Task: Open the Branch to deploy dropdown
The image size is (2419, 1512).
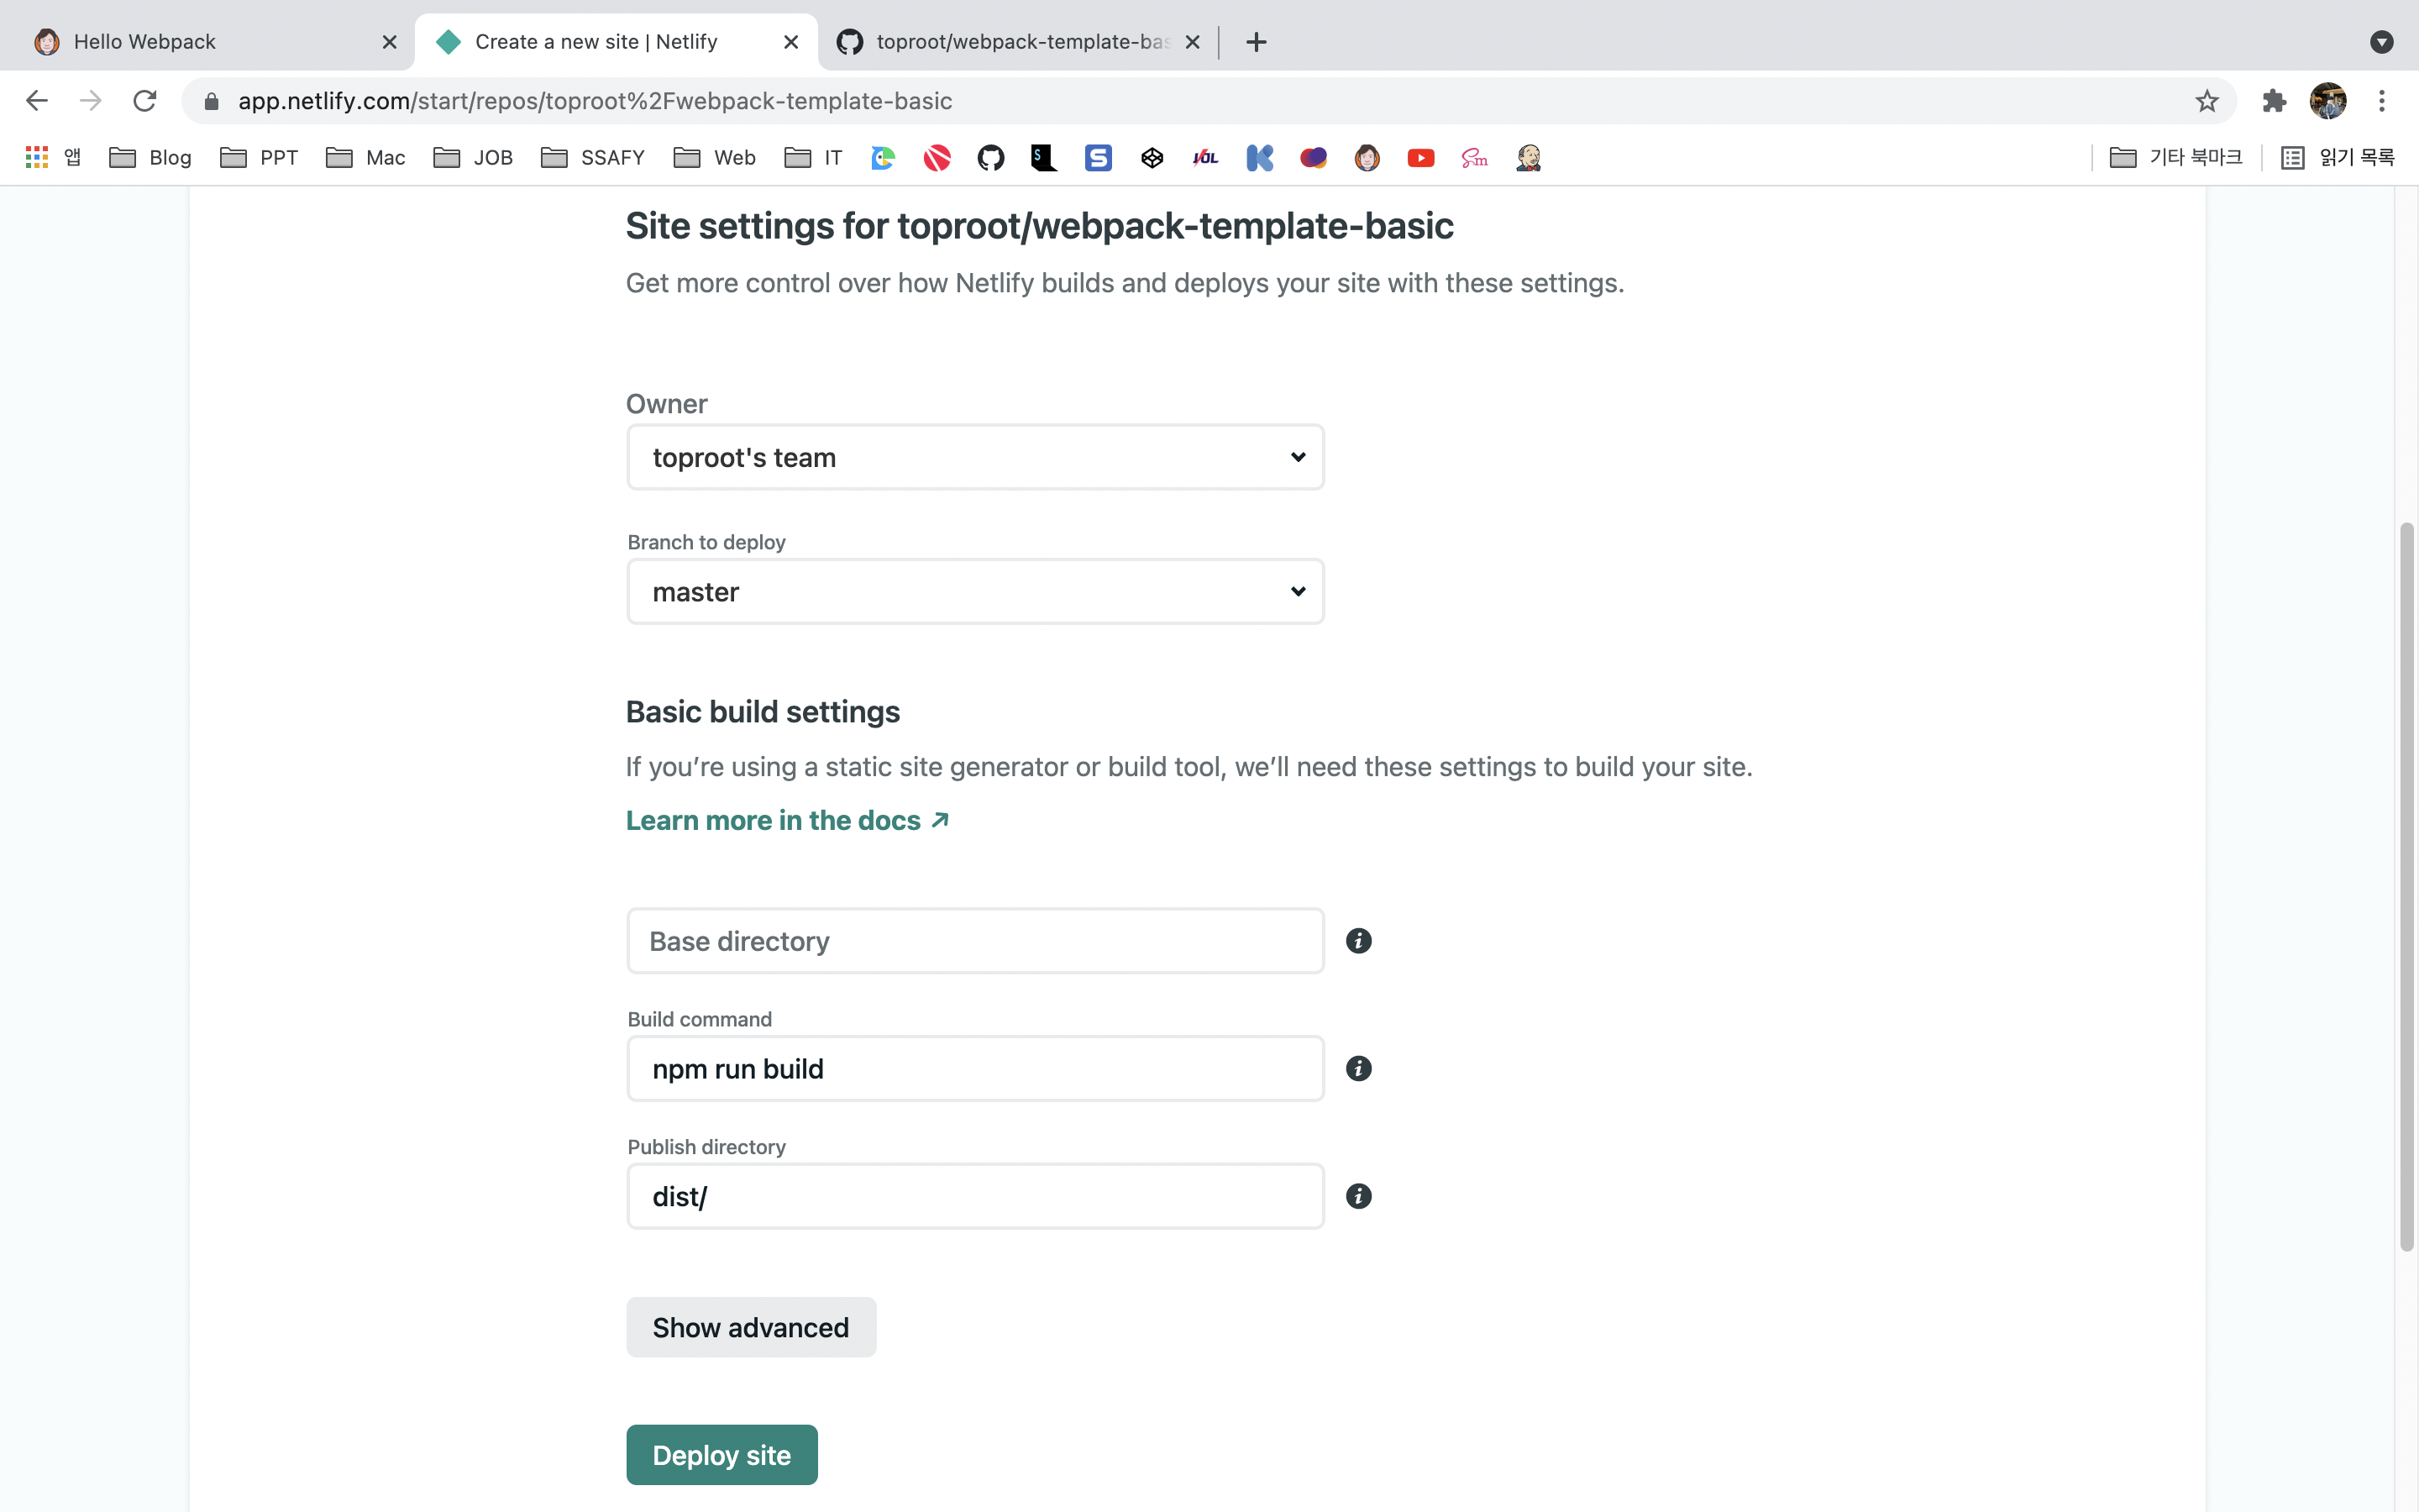Action: pos(974,591)
